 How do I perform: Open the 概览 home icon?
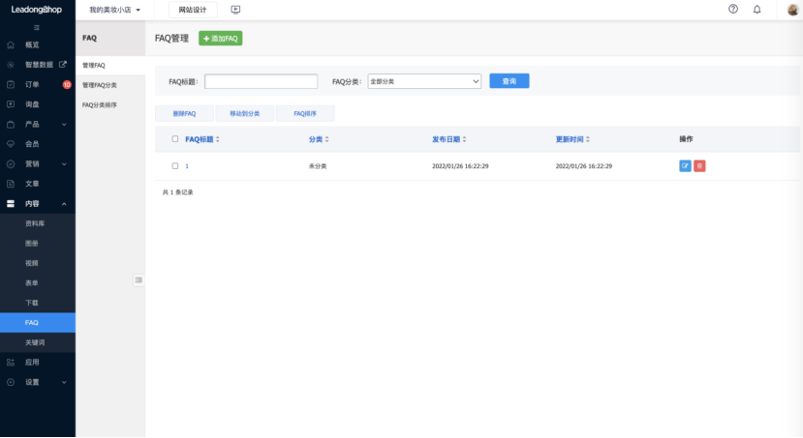(11, 45)
